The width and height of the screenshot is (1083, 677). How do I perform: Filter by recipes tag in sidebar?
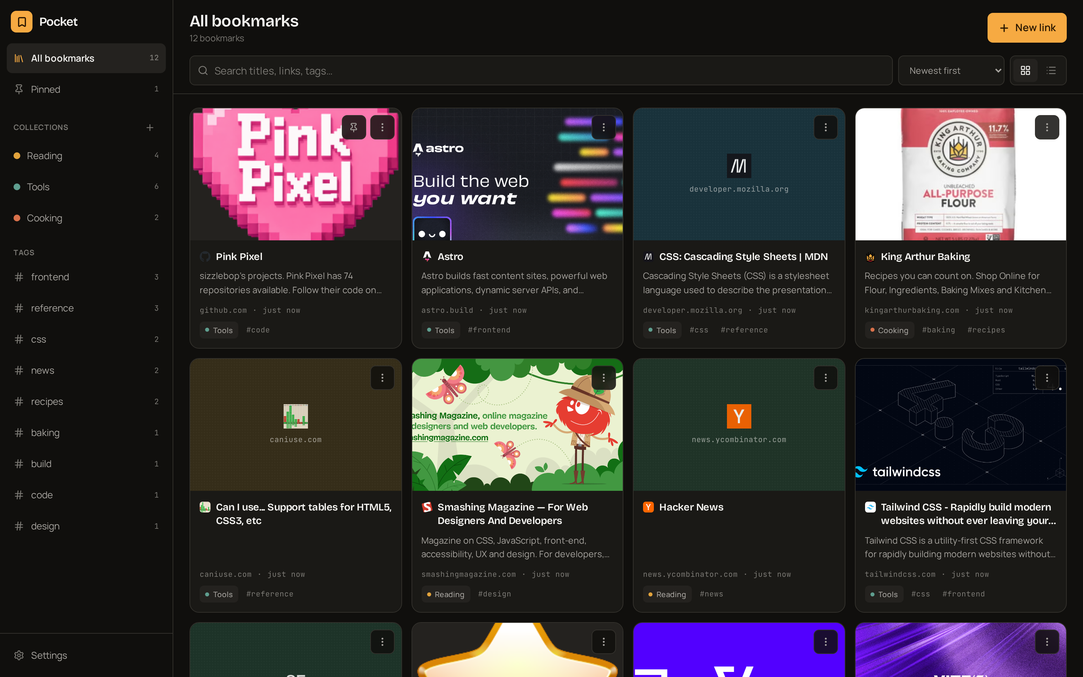point(86,402)
